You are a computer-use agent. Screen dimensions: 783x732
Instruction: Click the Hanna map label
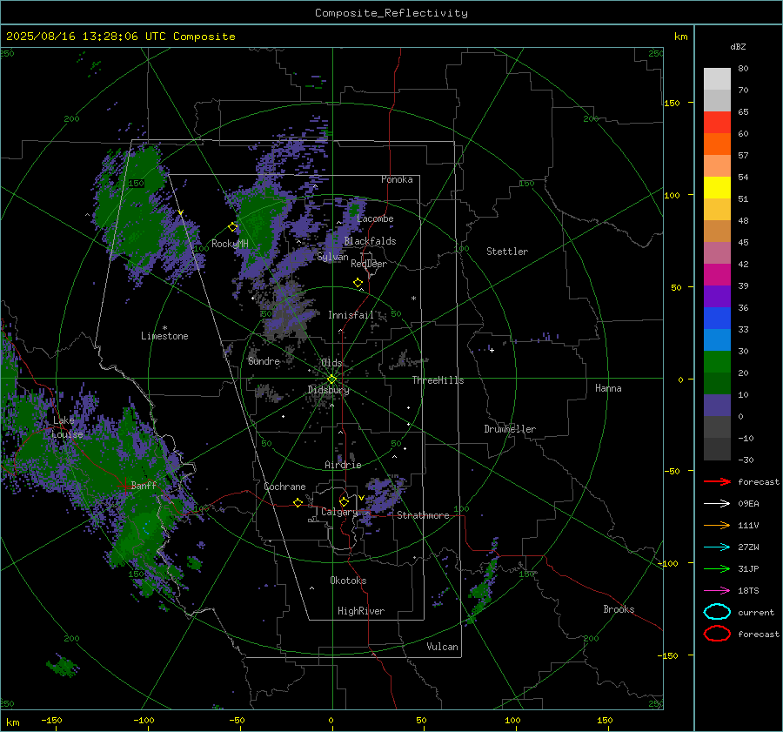pos(608,388)
